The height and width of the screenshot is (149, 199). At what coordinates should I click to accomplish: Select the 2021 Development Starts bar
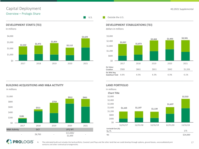tap(85, 50)
